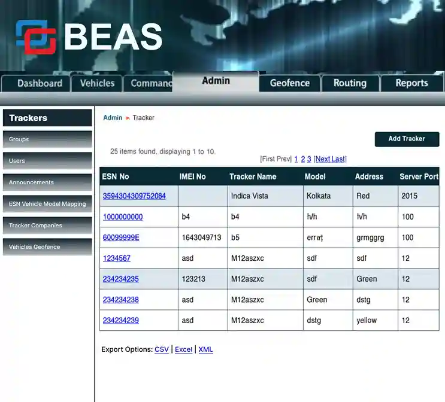Image resolution: width=445 pixels, height=402 pixels.
Task: Open ESN Vehicle Model Mapping
Action: tap(47, 204)
